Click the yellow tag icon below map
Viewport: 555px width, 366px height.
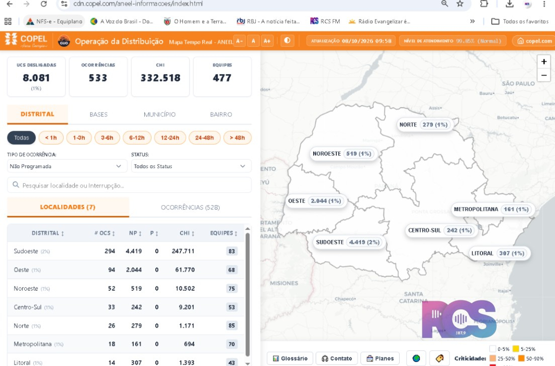click(x=439, y=358)
